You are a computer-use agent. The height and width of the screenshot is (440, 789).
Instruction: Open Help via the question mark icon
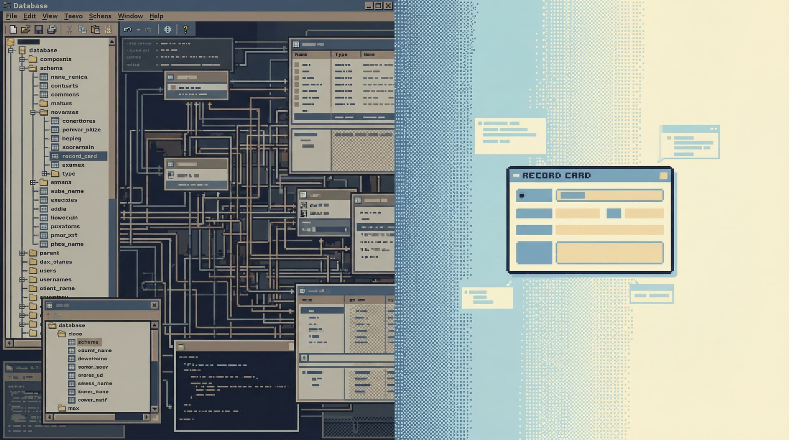(x=186, y=29)
